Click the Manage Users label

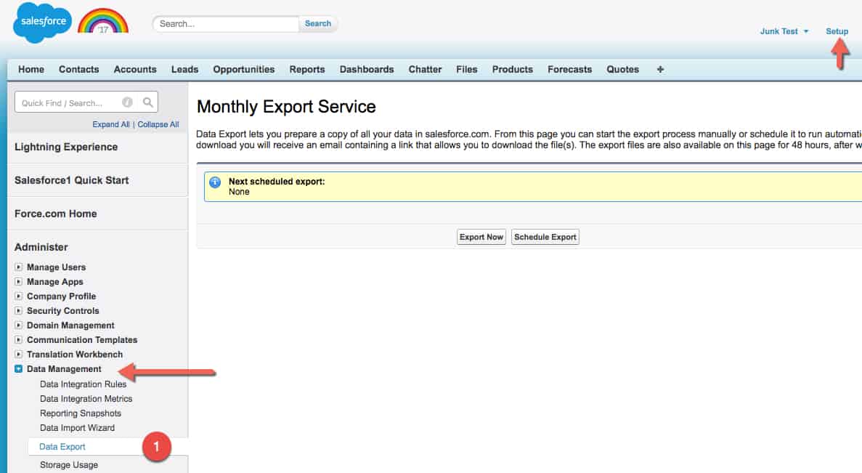56,267
